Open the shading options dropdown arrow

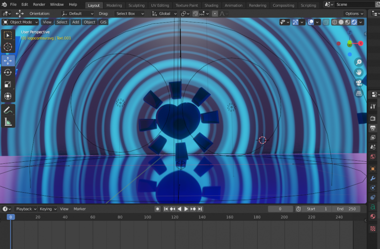[361, 23]
